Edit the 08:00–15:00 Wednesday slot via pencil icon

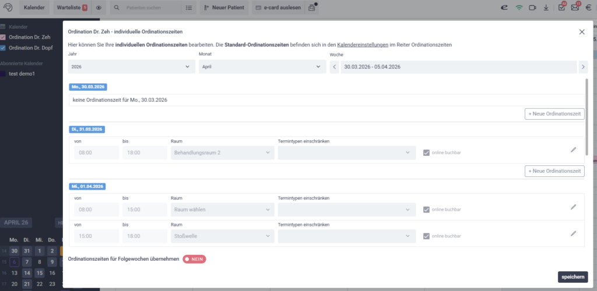tap(573, 207)
